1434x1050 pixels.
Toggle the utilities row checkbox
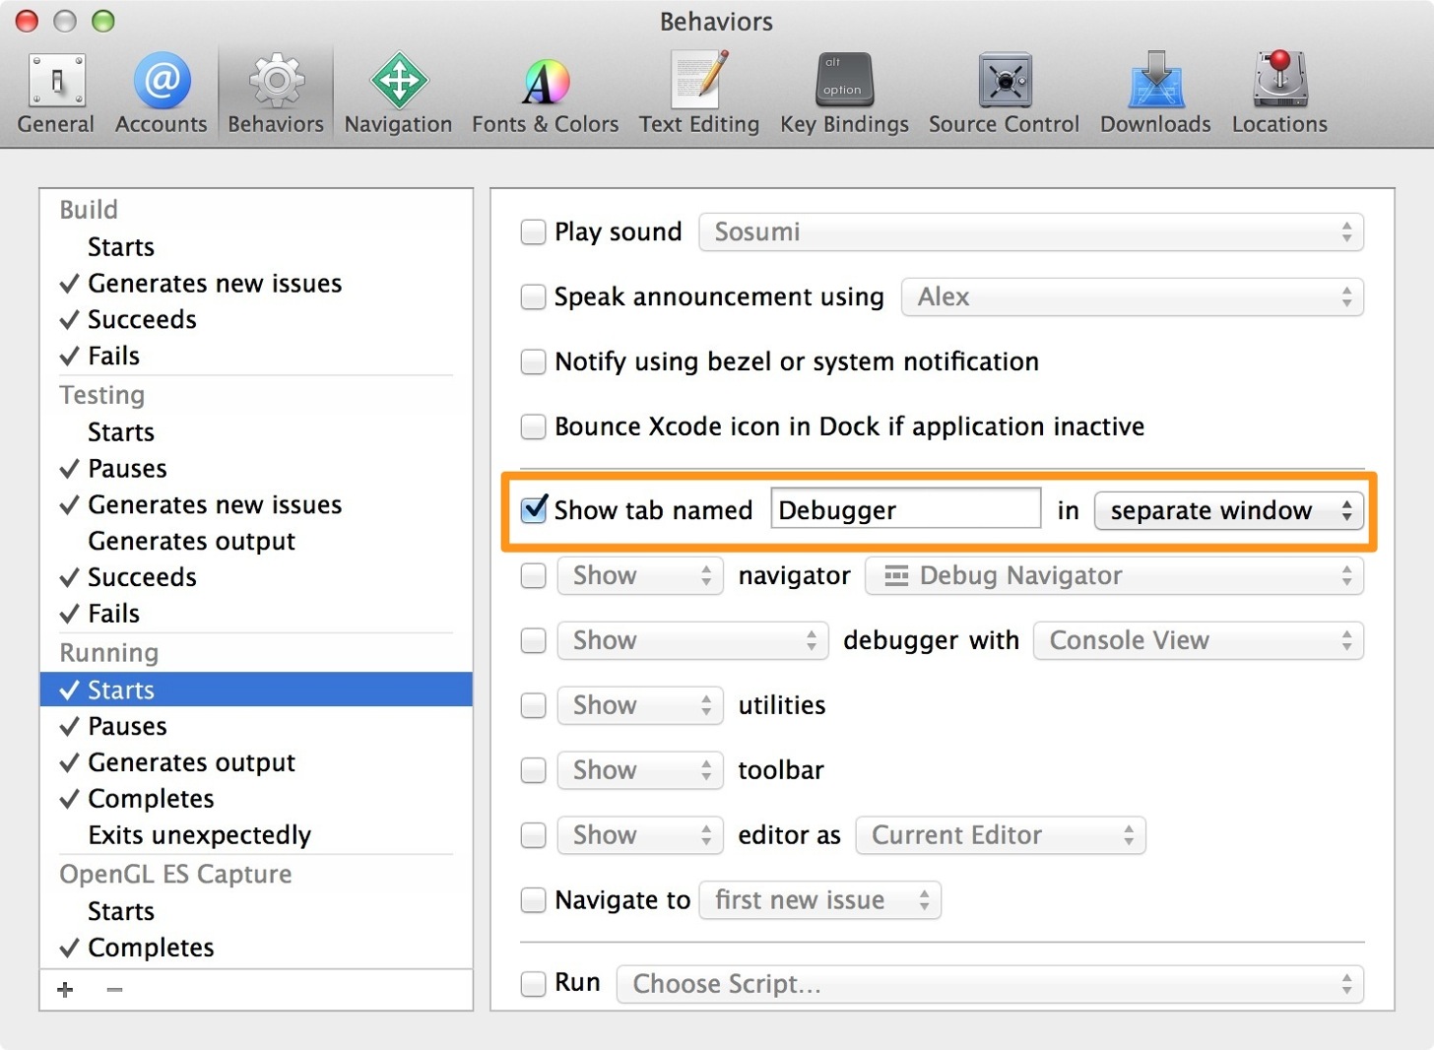click(533, 706)
